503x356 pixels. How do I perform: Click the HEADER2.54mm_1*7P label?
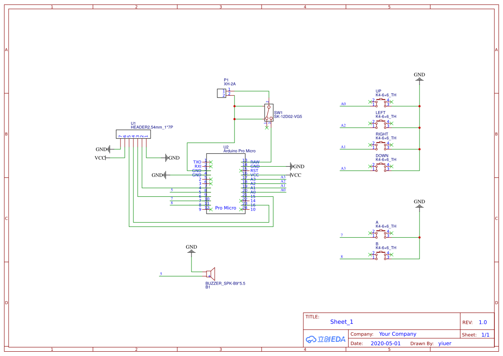(152, 127)
